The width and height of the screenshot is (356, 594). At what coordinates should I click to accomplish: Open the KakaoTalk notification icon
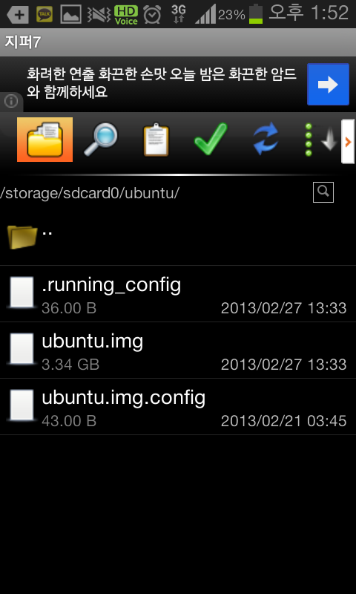point(44,14)
